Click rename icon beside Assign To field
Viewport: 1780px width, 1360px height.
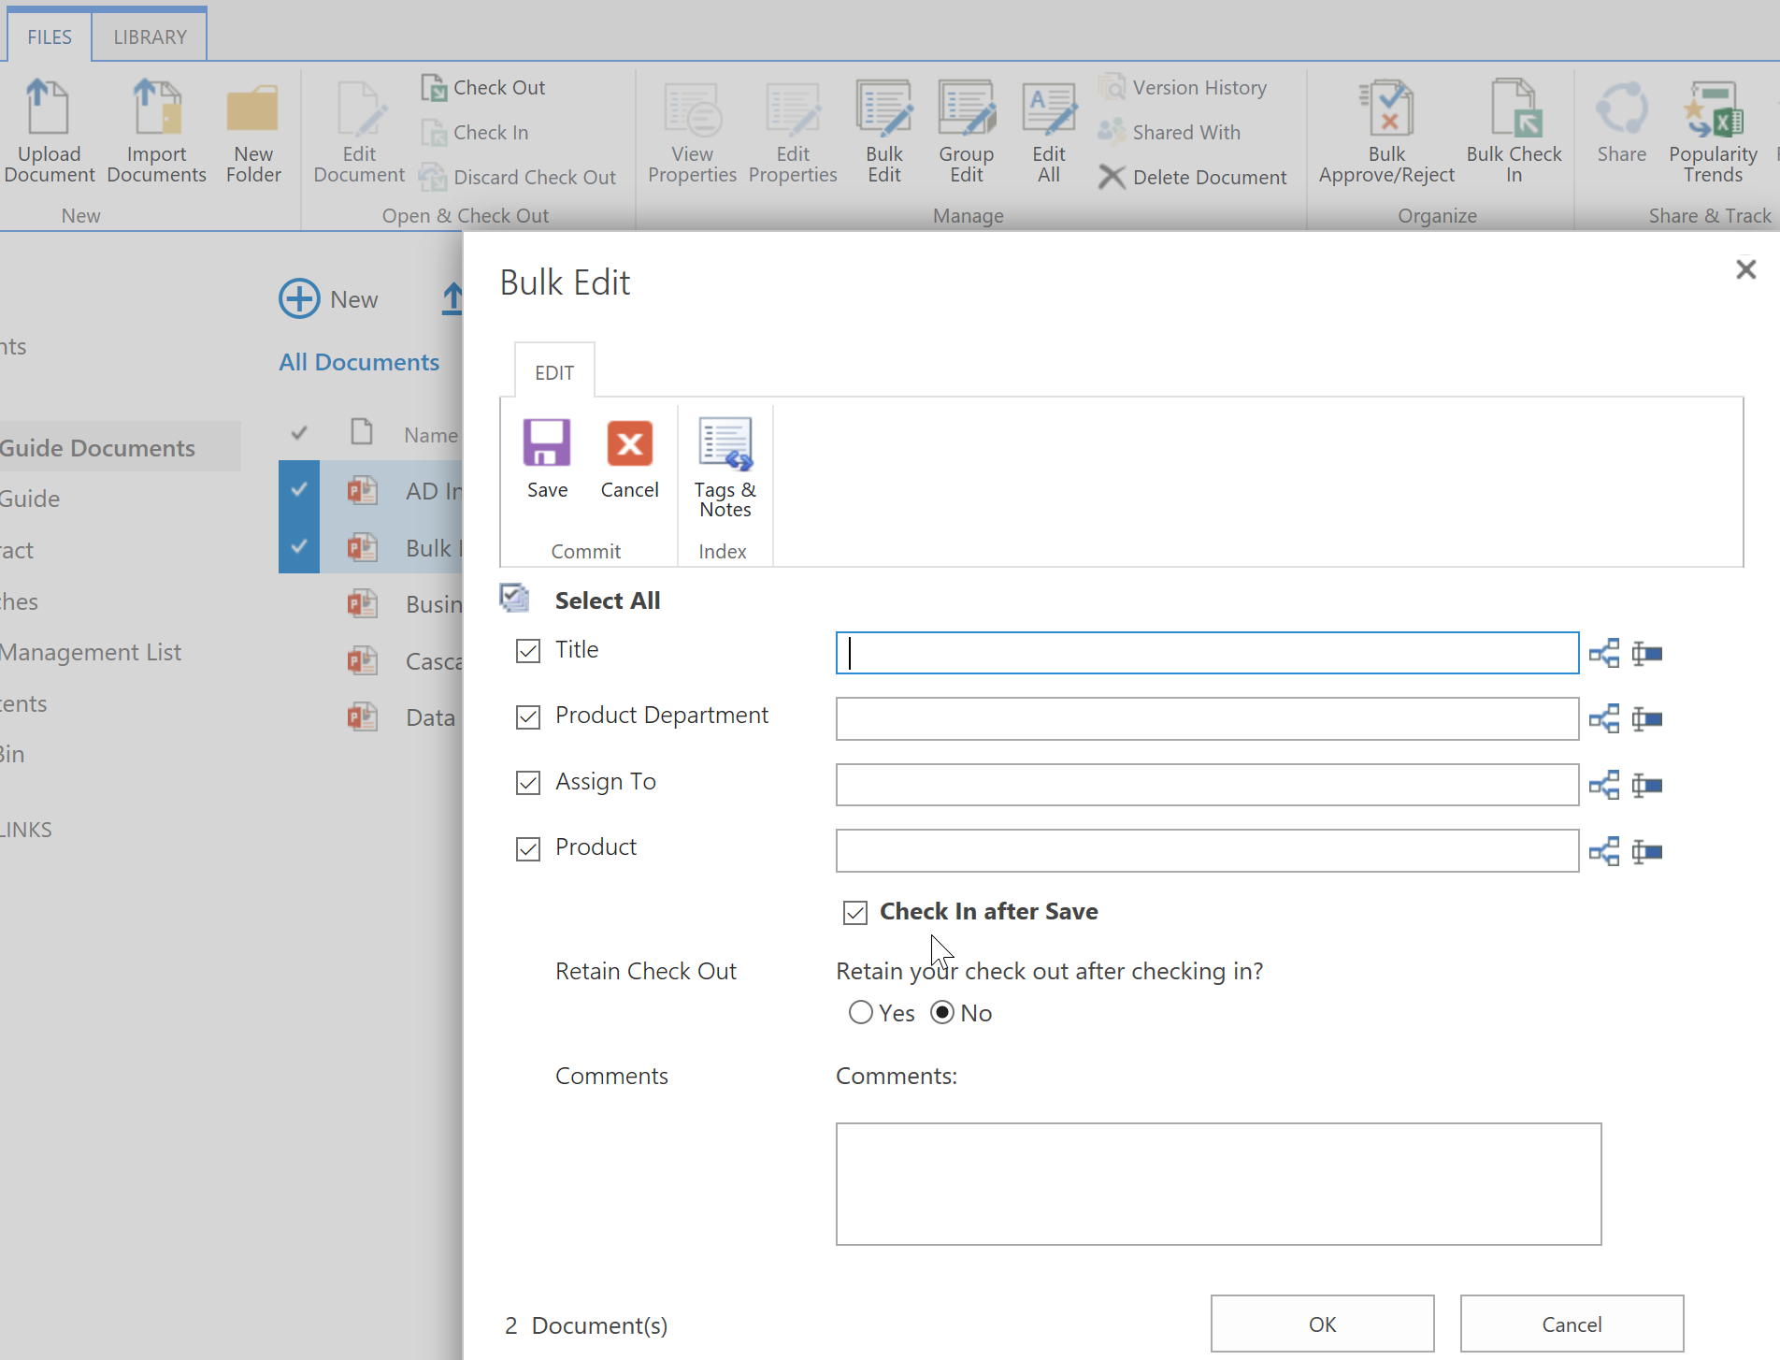click(1647, 785)
